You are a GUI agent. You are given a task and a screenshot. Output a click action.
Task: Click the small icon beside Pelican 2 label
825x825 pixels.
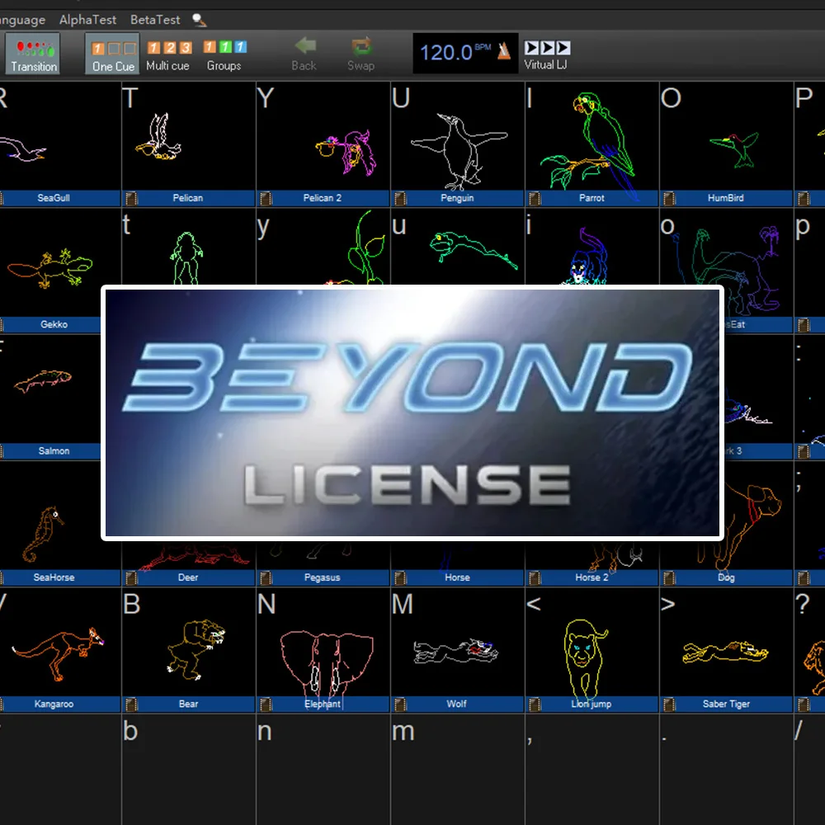pyautogui.click(x=266, y=198)
